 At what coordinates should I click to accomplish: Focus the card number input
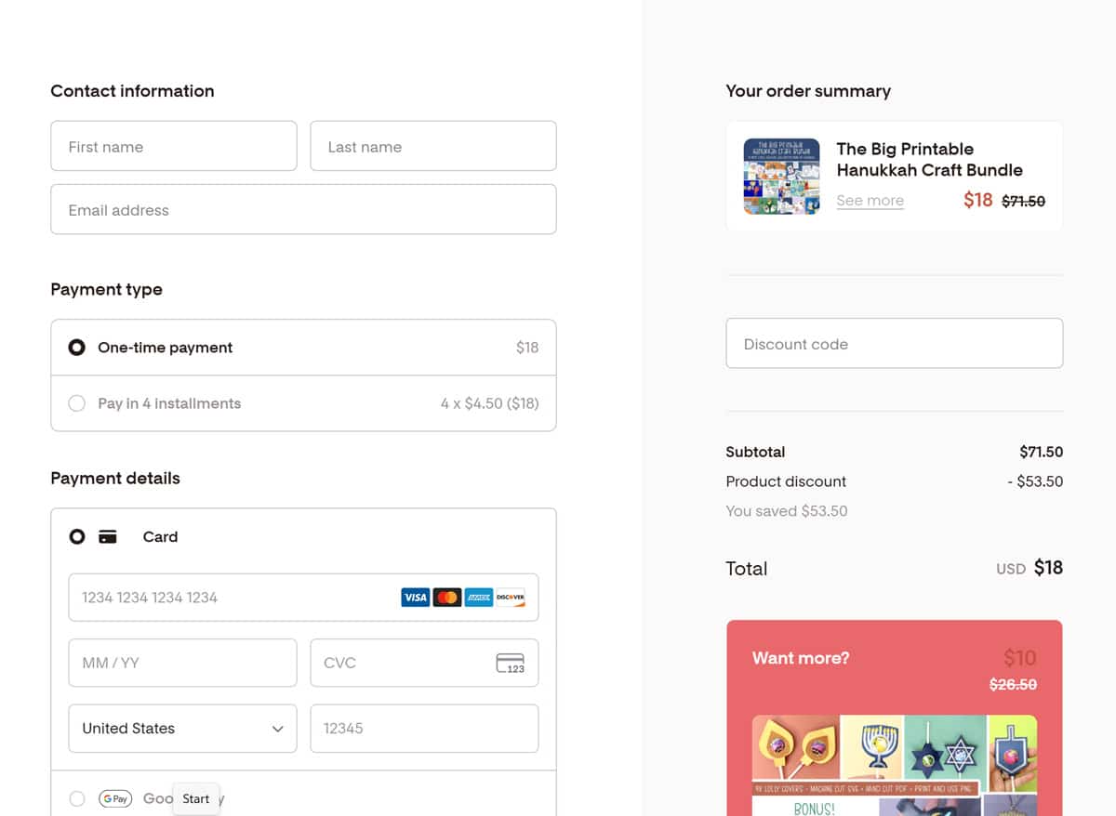pos(232,598)
